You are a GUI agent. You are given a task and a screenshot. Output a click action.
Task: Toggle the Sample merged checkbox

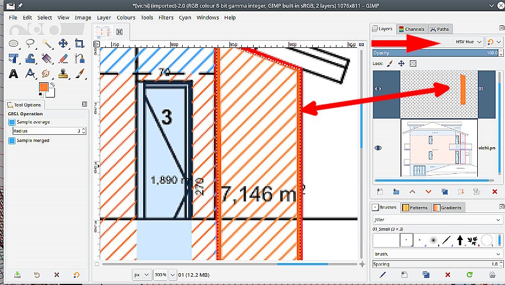(x=12, y=140)
